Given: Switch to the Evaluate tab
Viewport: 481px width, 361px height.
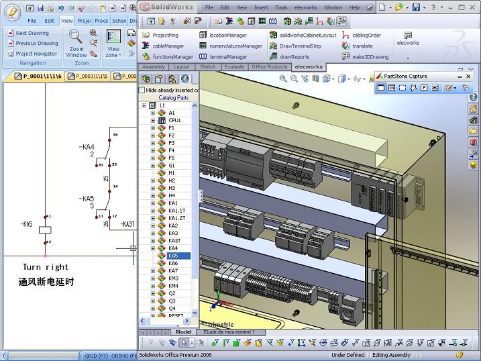Looking at the screenshot, I should (x=234, y=67).
